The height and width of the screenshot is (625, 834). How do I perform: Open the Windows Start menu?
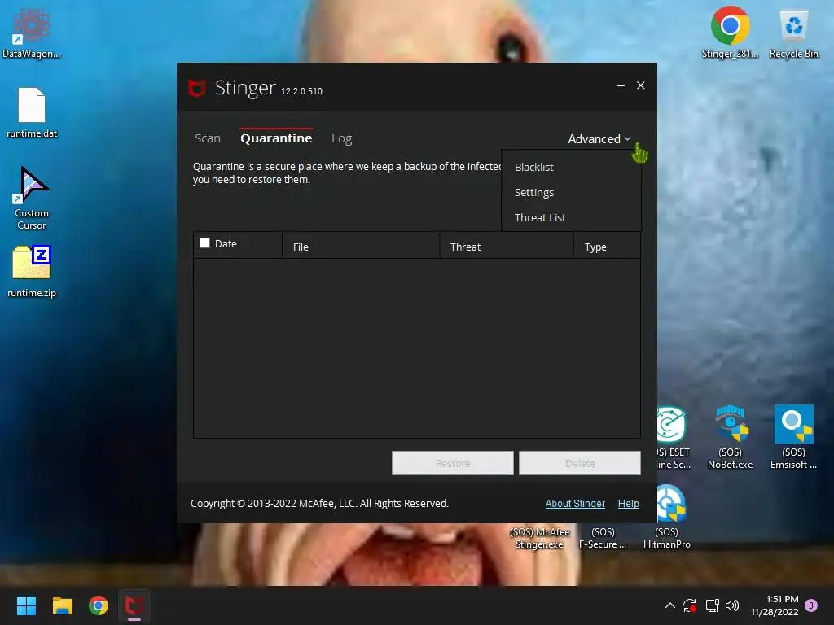tap(26, 605)
